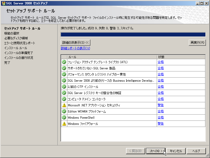The height and width of the screenshot is (158, 210).
Task: Click 状態 column header
Action: point(181,57)
